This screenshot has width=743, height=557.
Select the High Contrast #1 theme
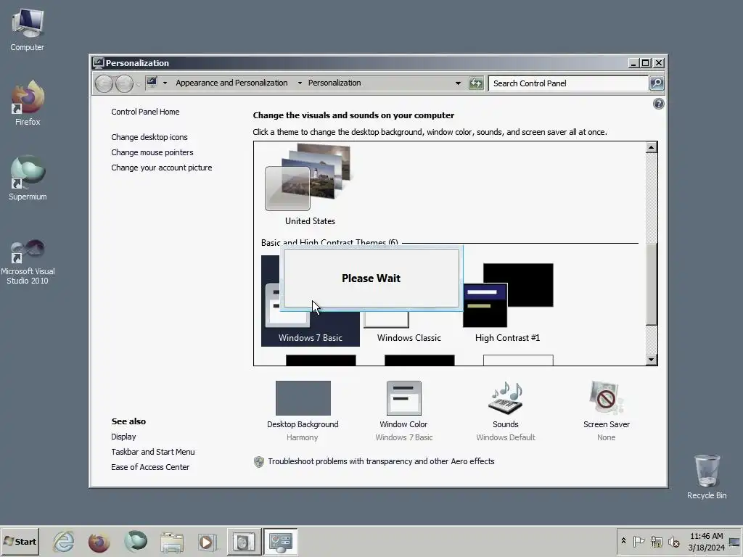(507, 302)
